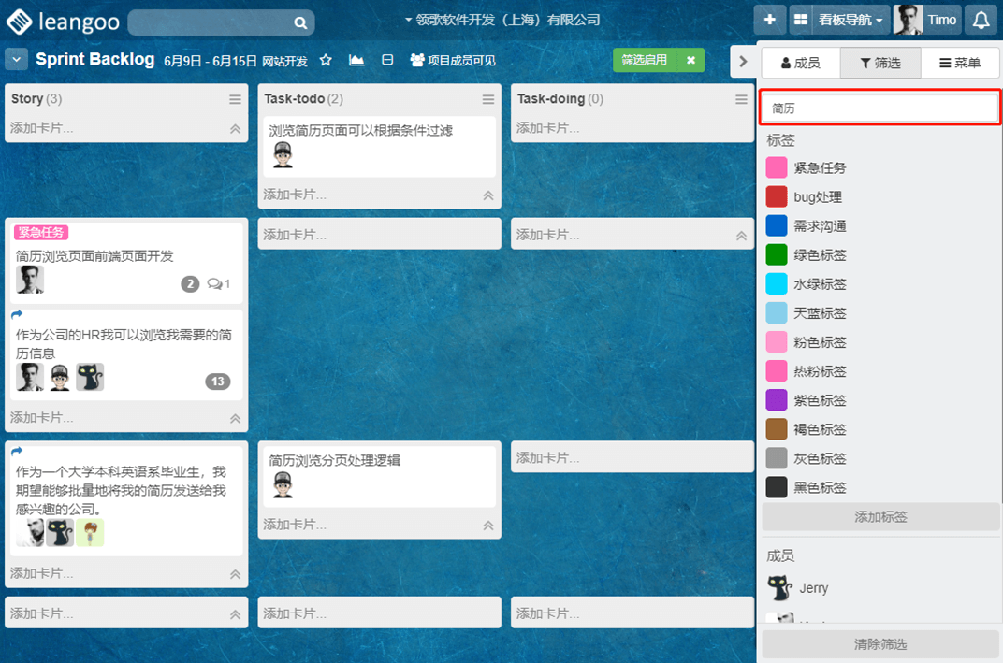Select the purple 紫色标签 color swatch
Screen dimensions: 1003x663
pyautogui.click(x=777, y=400)
